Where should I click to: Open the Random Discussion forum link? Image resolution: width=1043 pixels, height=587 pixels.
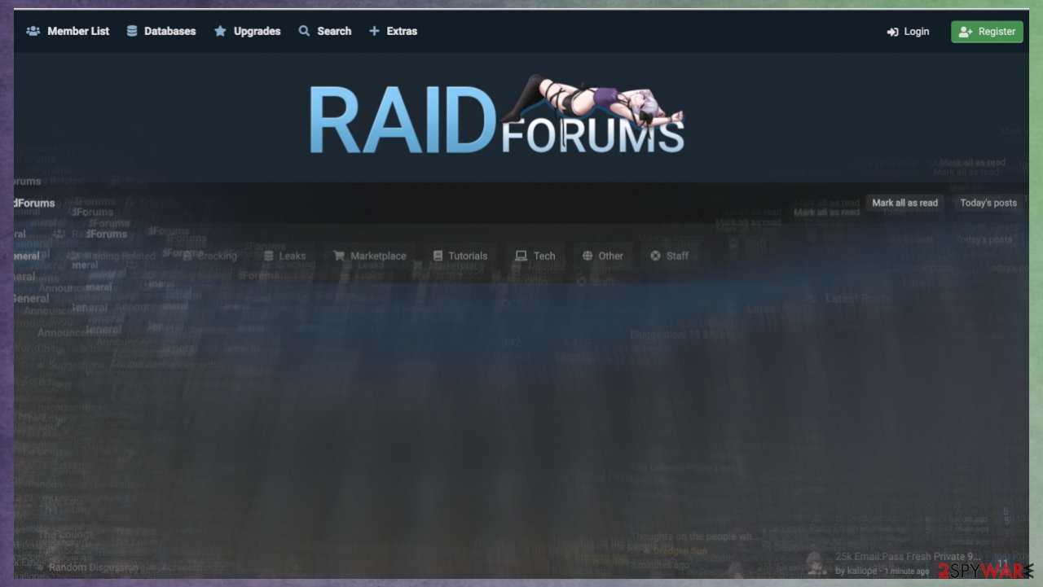[93, 567]
